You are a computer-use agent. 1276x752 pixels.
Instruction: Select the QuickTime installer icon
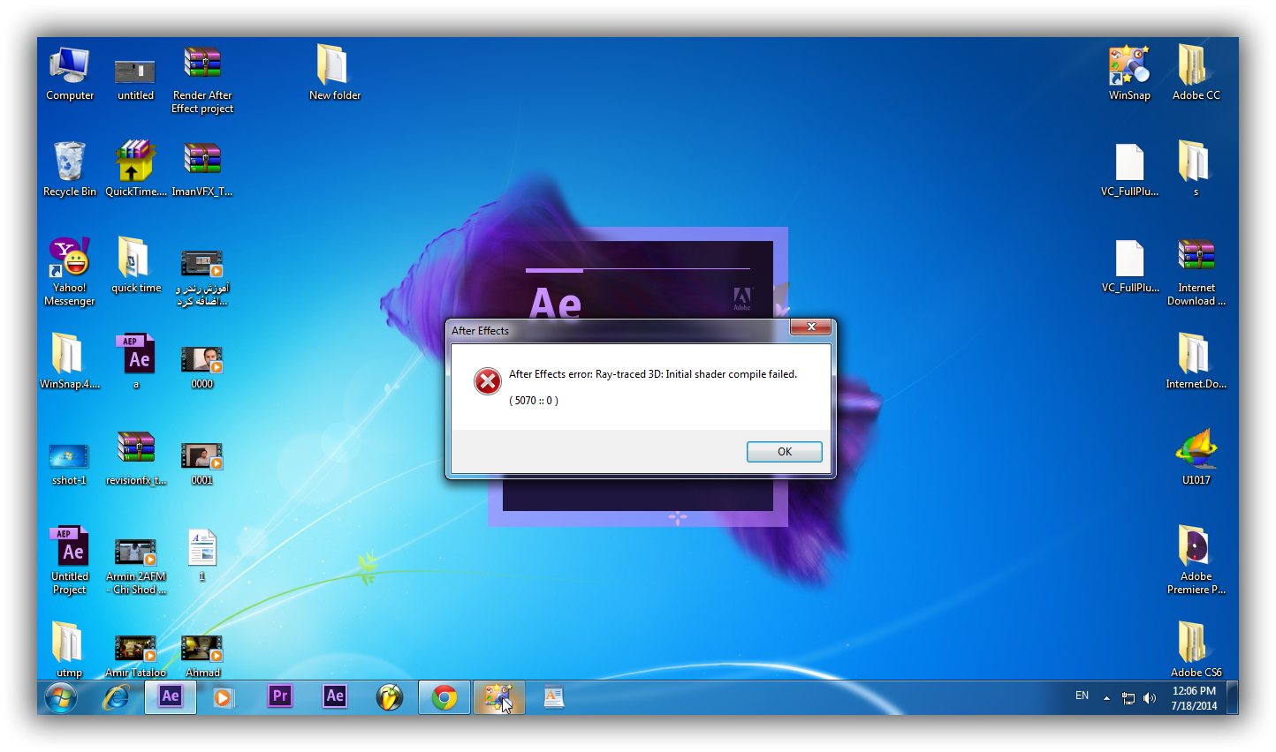point(135,169)
